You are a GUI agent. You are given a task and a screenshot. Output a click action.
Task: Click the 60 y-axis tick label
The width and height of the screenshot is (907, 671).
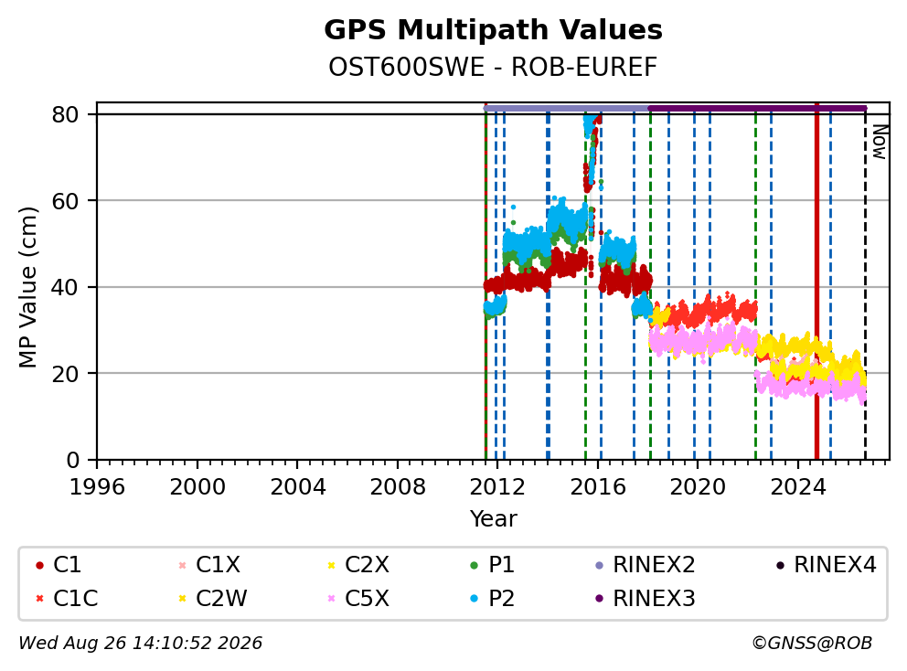65,201
